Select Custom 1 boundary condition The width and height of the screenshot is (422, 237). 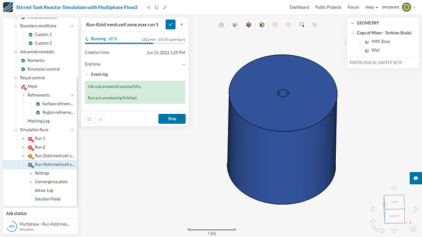[x=43, y=34]
